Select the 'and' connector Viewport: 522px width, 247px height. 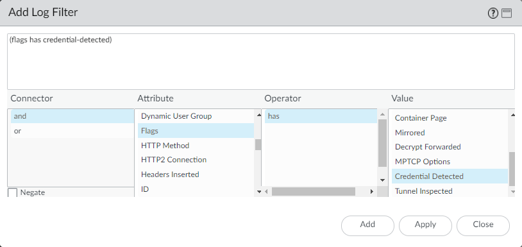pyautogui.click(x=72, y=116)
